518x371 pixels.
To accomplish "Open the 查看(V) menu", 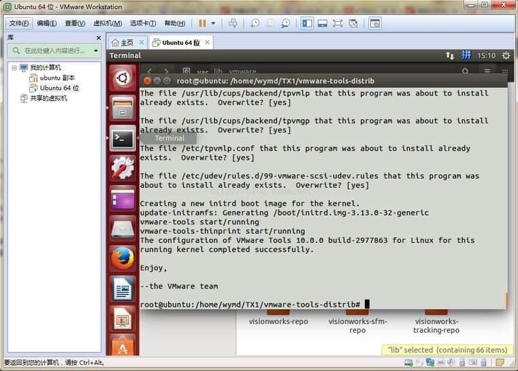I will (x=75, y=23).
